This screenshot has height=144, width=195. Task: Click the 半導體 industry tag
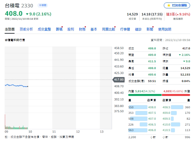click(x=43, y=5)
